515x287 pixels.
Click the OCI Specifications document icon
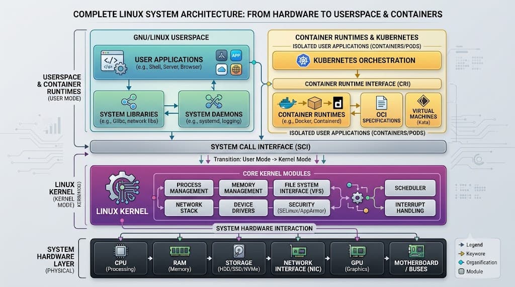click(381, 103)
